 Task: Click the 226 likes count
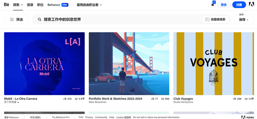pos(239,99)
